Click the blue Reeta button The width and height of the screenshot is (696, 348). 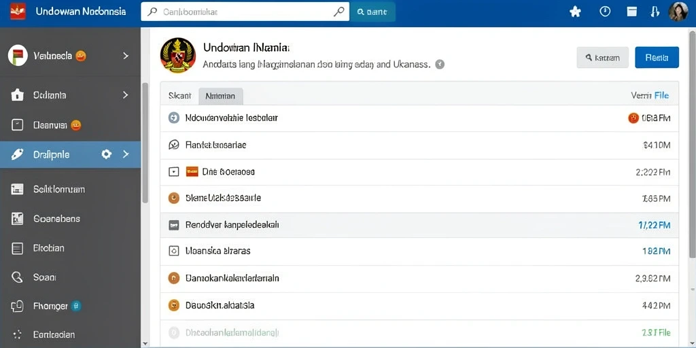657,57
